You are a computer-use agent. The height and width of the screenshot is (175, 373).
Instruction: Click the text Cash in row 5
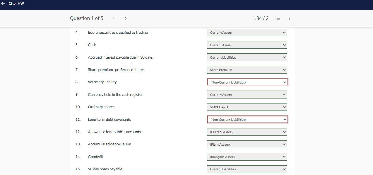pos(92,45)
